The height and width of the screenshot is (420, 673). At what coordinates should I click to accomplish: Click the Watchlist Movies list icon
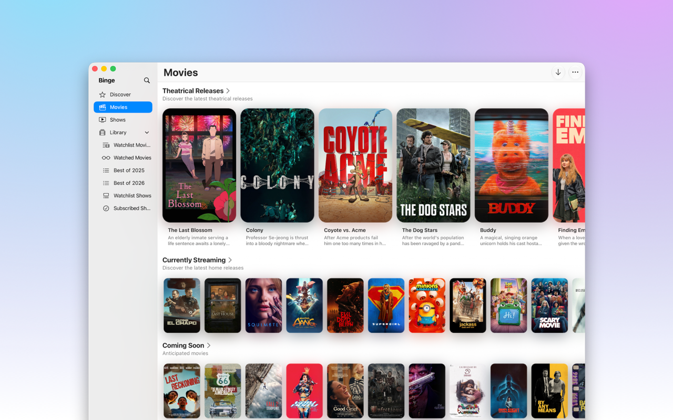tap(106, 145)
